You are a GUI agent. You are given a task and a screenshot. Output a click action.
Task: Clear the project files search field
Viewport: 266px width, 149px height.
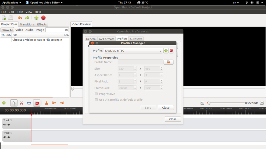tap(66, 30)
